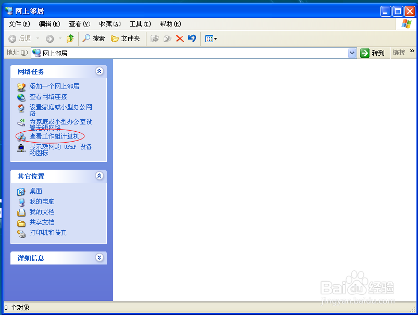Click the 其它位置 panel header

point(58,177)
